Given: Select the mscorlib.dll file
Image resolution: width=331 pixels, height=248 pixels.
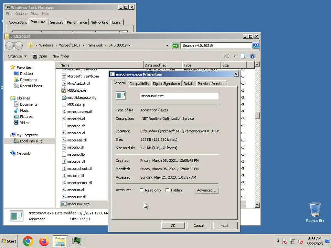Looking at the screenshot, I should [76, 147].
